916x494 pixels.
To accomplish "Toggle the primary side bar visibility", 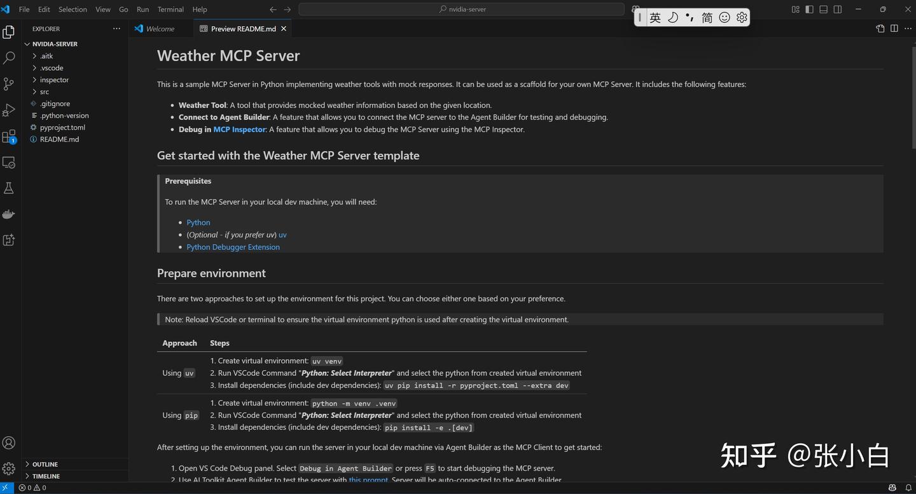I will (x=809, y=10).
